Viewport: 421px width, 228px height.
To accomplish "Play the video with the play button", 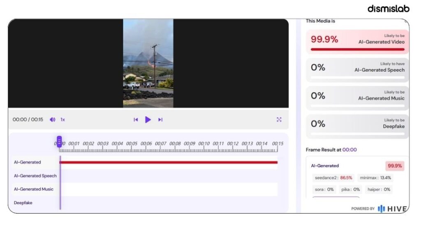I will 148,120.
